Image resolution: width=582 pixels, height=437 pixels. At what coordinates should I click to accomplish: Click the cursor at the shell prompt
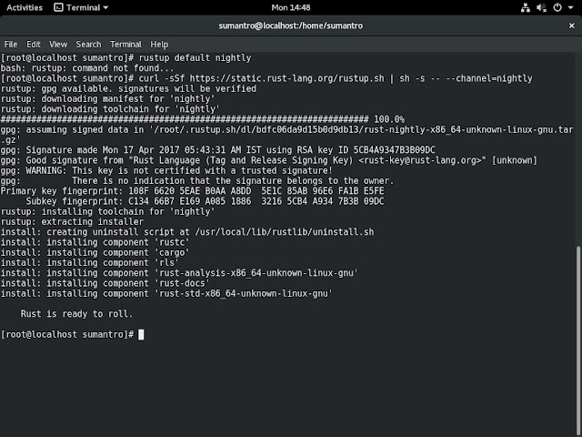point(141,335)
